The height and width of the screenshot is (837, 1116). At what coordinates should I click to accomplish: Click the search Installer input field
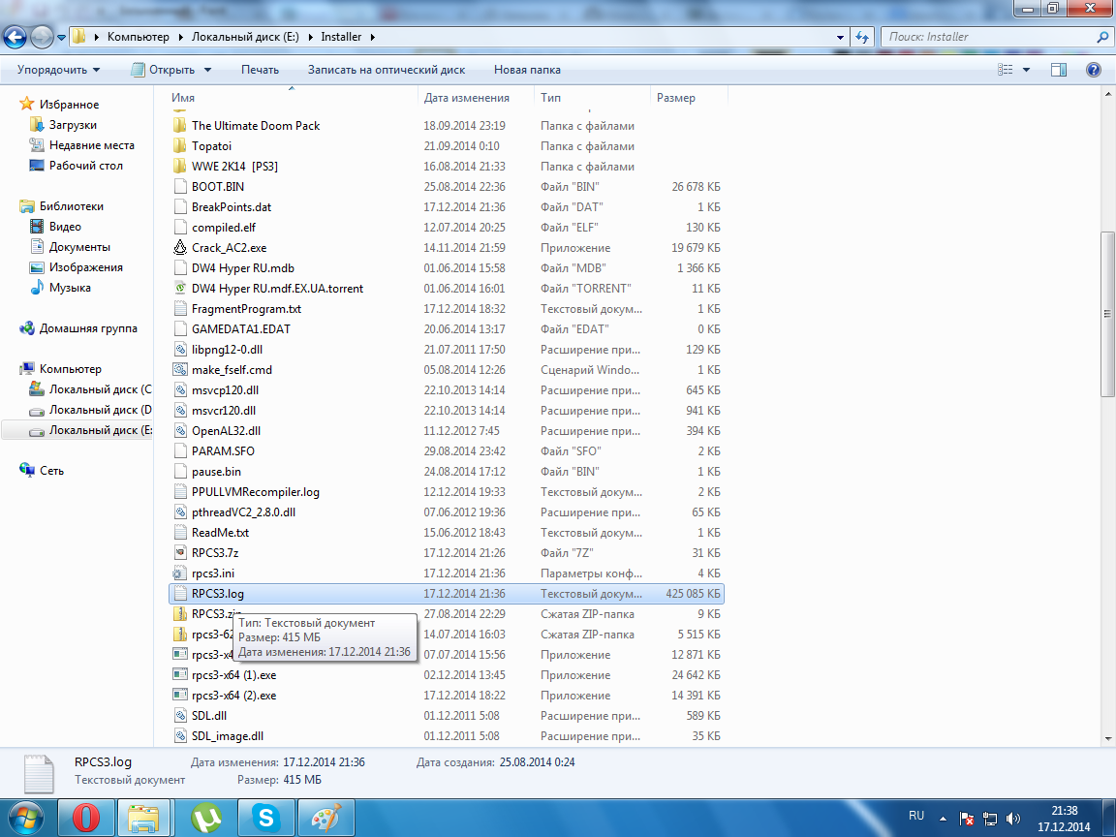click(988, 37)
